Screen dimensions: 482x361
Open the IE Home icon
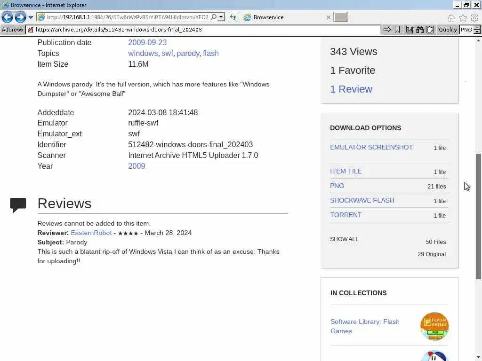(451, 18)
